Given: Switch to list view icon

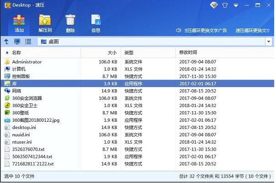Looking at the screenshot, I should 28,42.
